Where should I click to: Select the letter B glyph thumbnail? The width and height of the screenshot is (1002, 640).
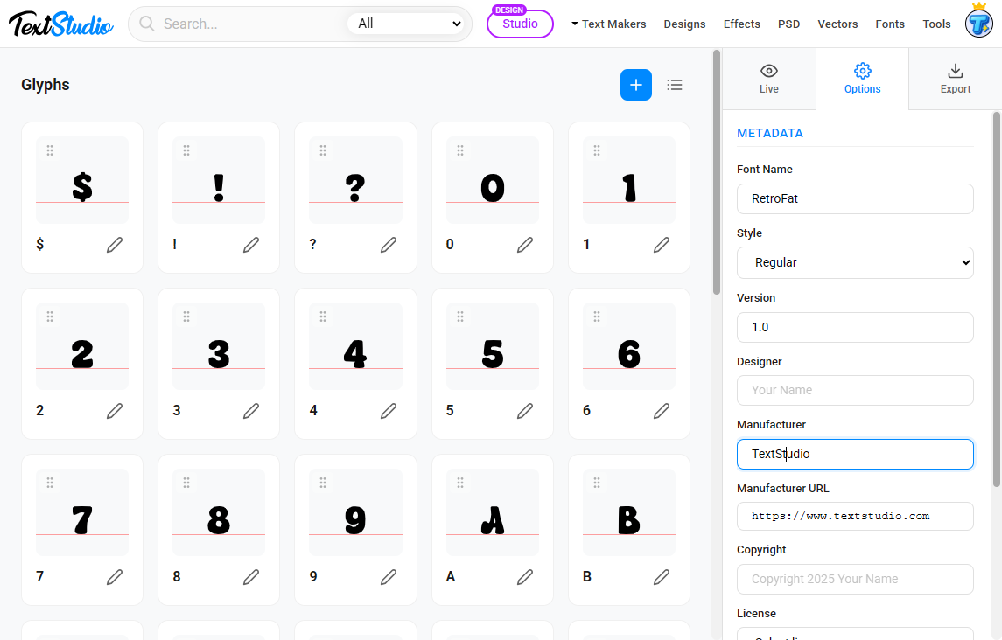pyautogui.click(x=628, y=512)
